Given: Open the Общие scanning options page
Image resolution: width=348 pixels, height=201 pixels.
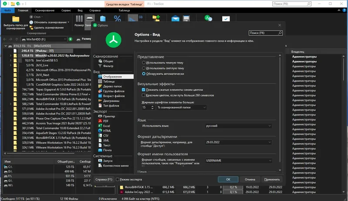Looking at the screenshot, I should [x=108, y=61].
